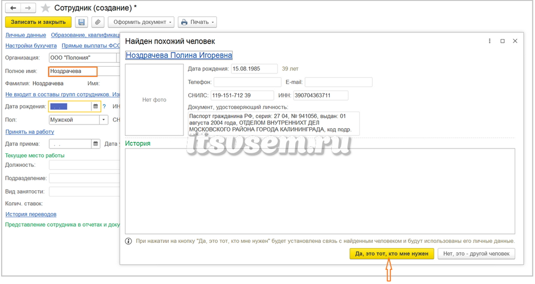Screen dimensions: 535x284
Task: Expand the Оформить документ dropdown
Action: tap(141, 22)
